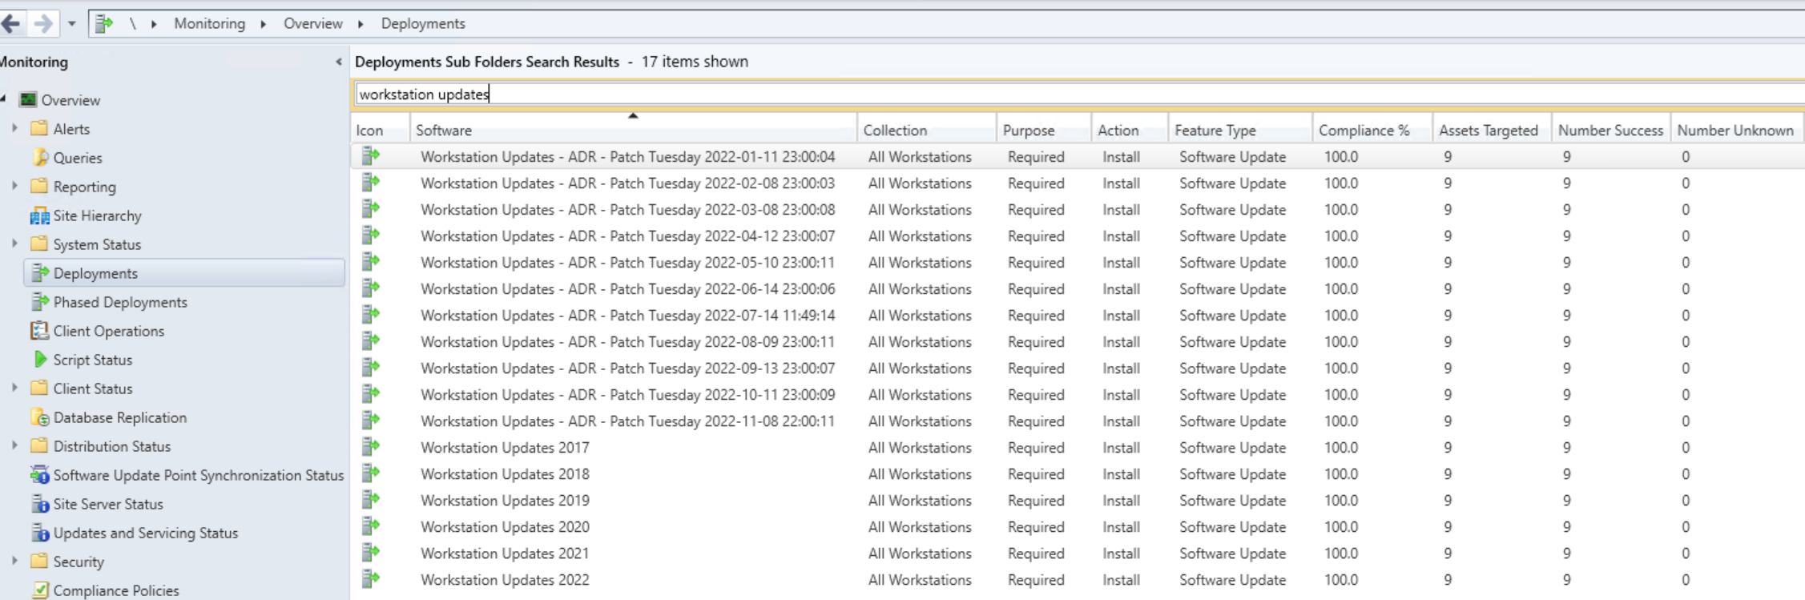Expand the System Status folder node
This screenshot has width=1805, height=600.
14,244
